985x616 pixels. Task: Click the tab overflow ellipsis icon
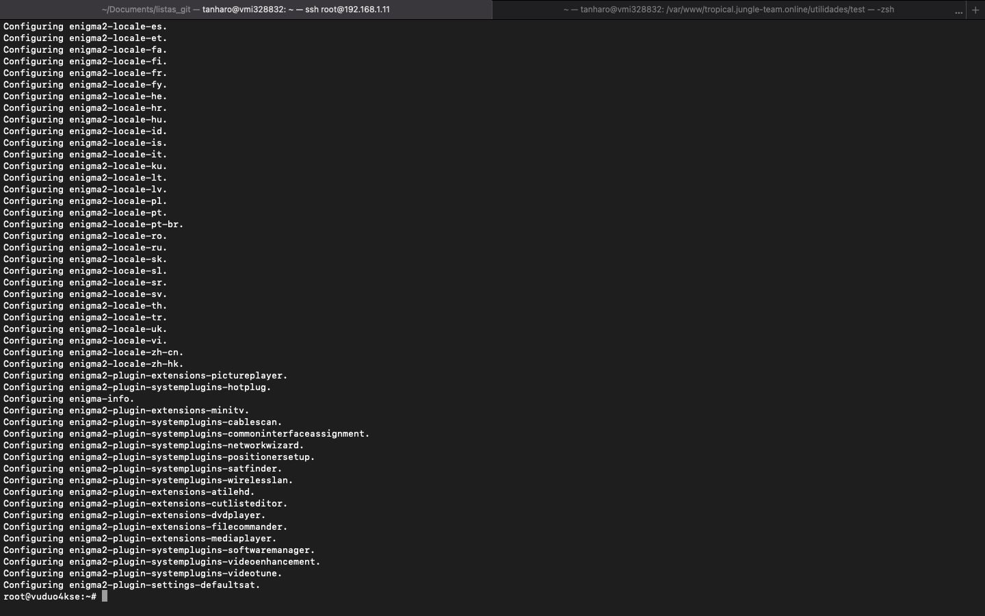point(958,10)
